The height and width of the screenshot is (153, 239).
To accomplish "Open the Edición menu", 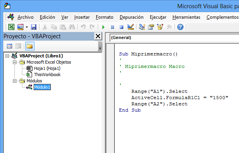I will click(47, 17).
